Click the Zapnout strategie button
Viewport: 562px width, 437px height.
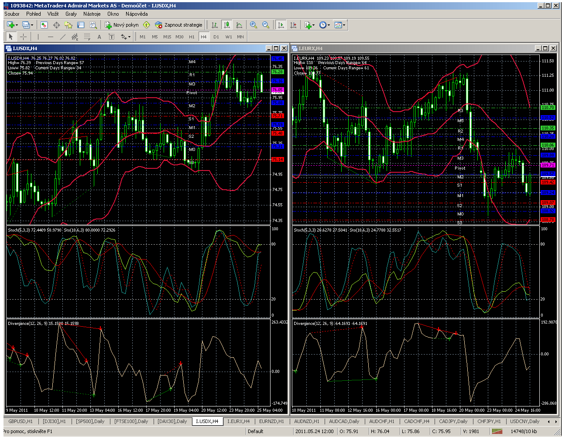coord(179,25)
